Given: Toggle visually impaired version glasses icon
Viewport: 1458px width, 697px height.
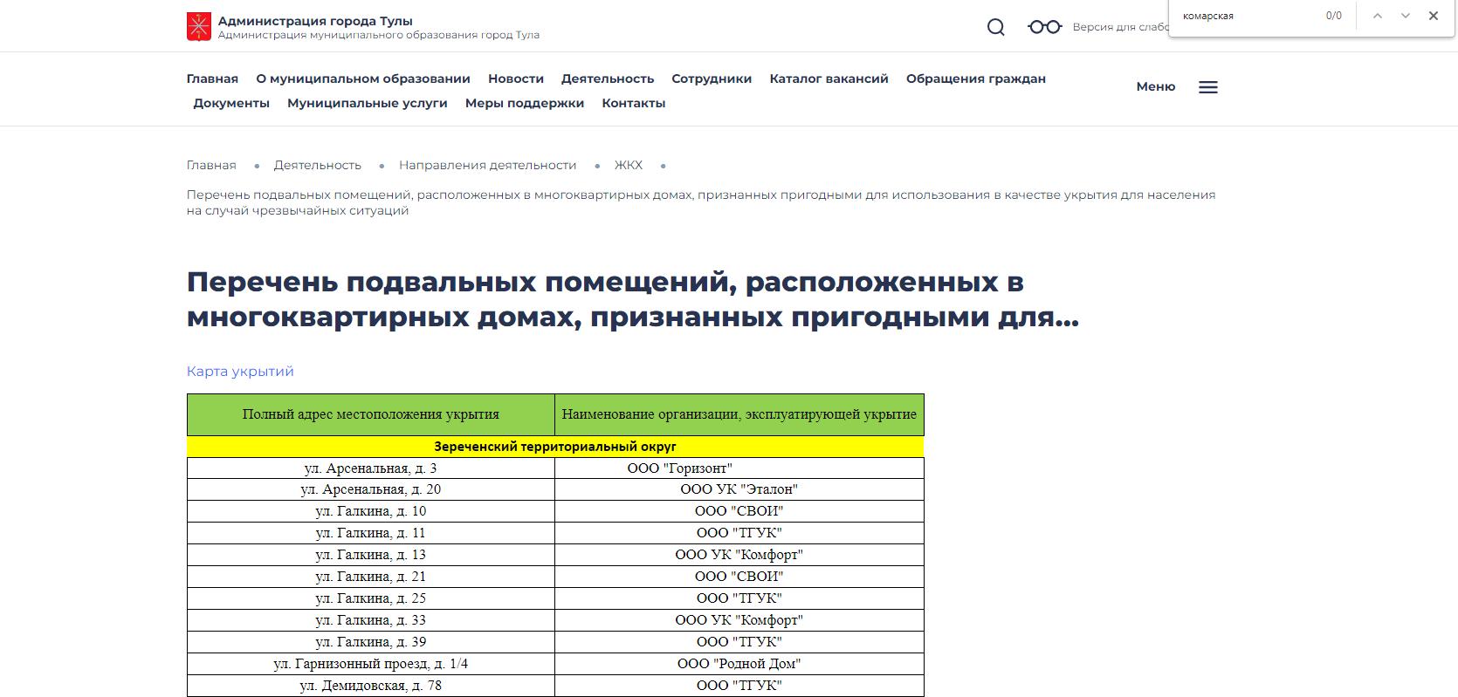Looking at the screenshot, I should coord(1044,27).
